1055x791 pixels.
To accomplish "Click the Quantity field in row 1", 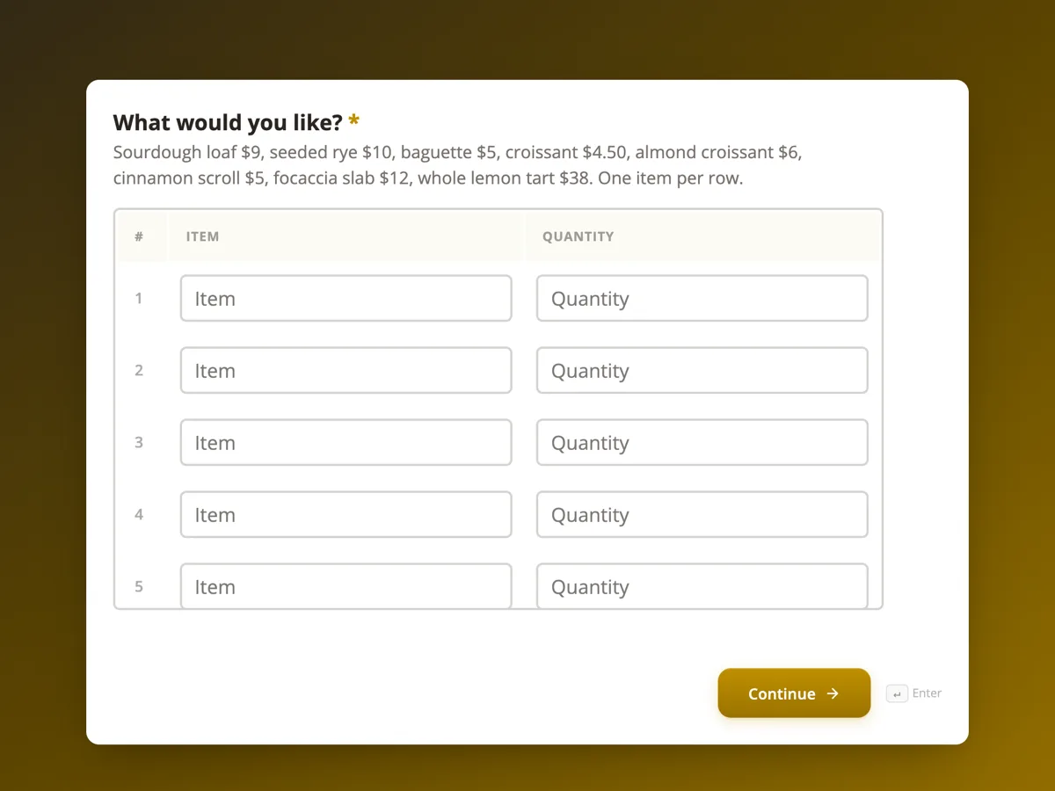I will click(x=702, y=298).
